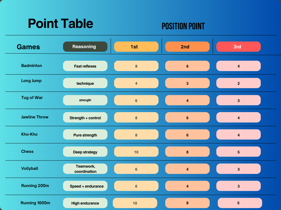Click the 2nd position header pill
The image size is (281, 210).
coord(187,47)
